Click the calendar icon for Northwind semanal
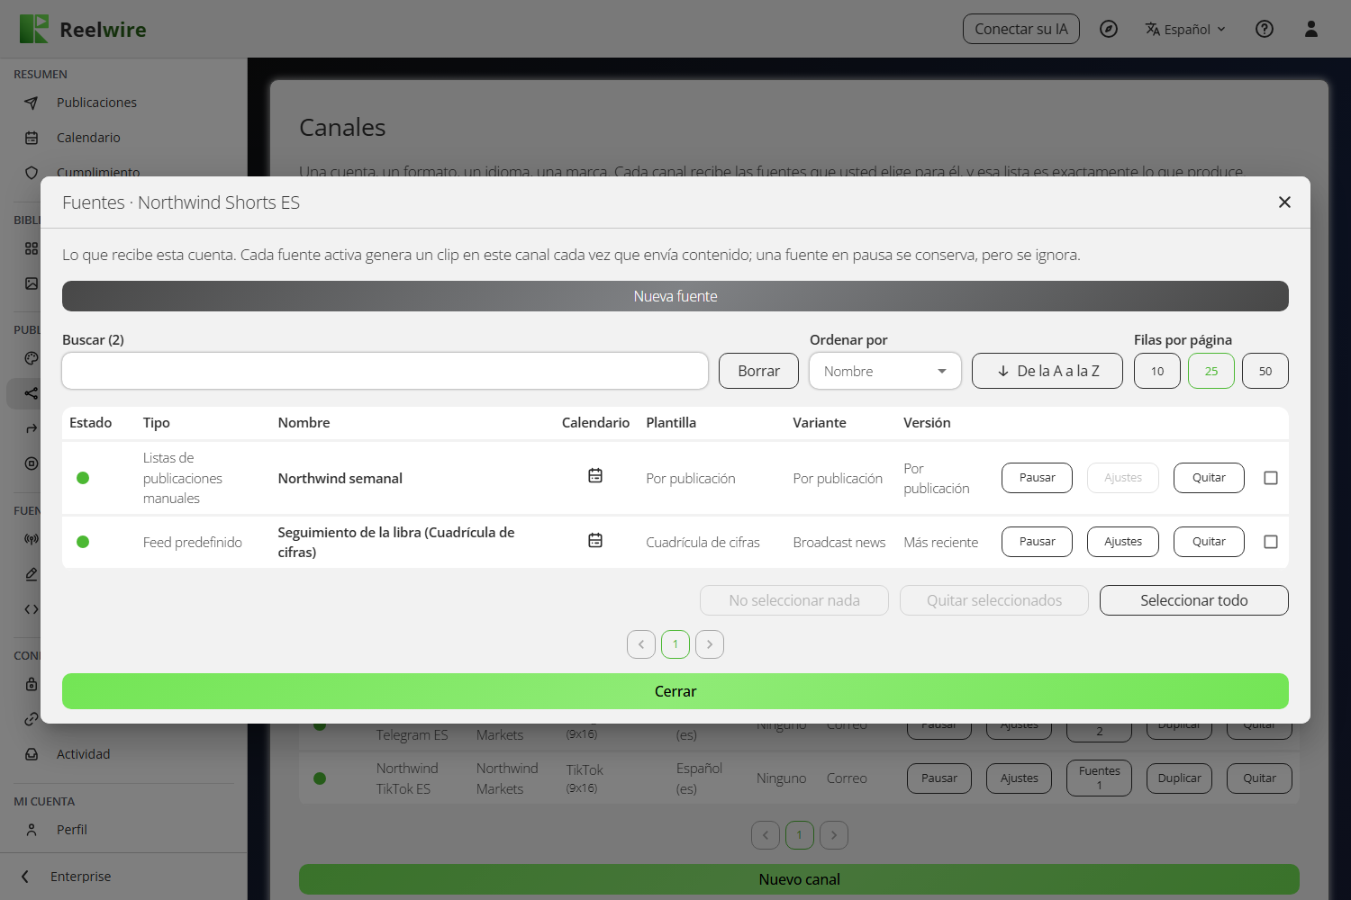This screenshot has height=900, width=1351. click(x=595, y=475)
